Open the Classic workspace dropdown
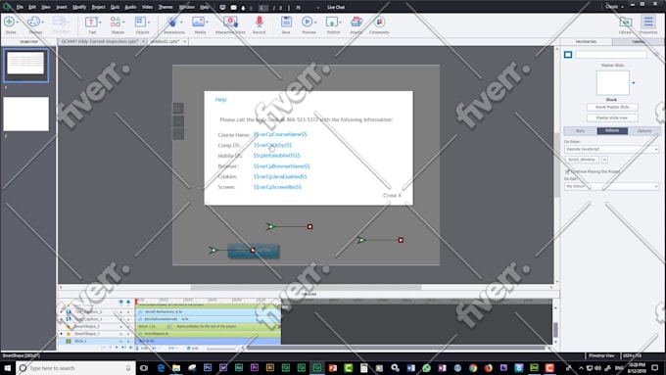The image size is (666, 375). coord(615,7)
